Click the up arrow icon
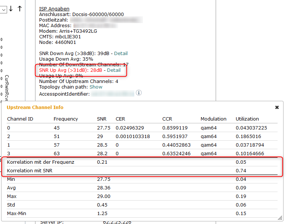 pyautogui.click(x=20, y=9)
